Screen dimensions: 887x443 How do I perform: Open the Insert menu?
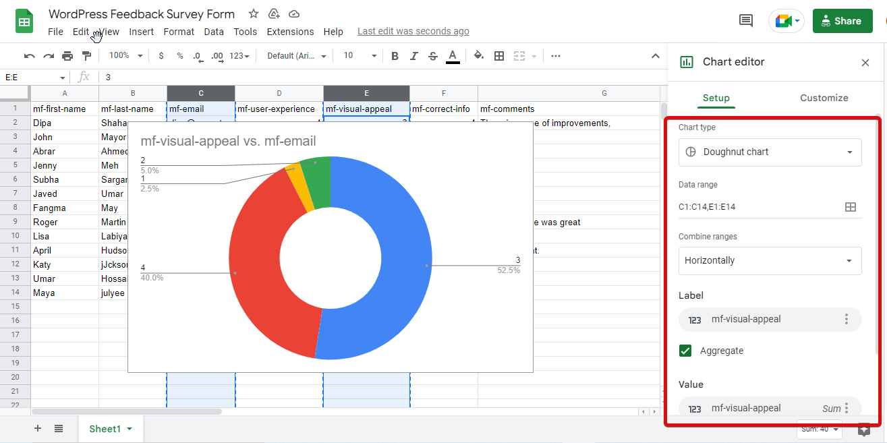click(x=142, y=32)
